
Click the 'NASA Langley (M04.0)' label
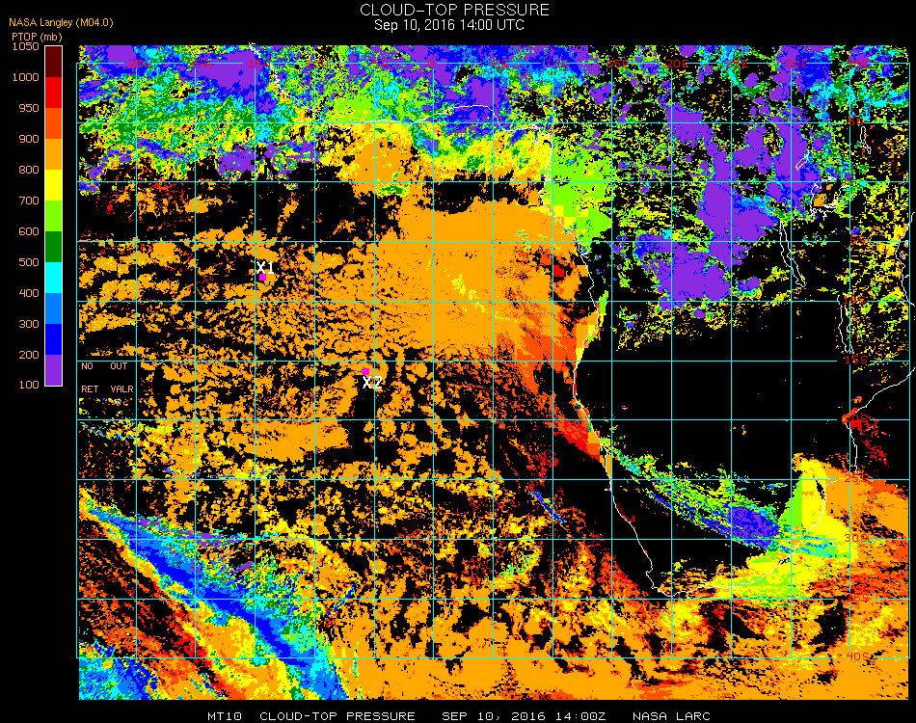(x=61, y=22)
